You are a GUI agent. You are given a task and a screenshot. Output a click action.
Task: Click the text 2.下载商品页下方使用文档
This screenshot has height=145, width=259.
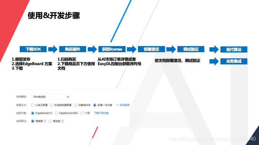tap(76, 66)
